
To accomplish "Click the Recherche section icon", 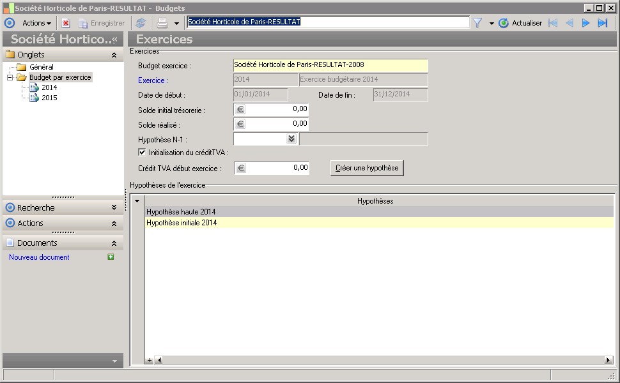I will tap(10, 207).
